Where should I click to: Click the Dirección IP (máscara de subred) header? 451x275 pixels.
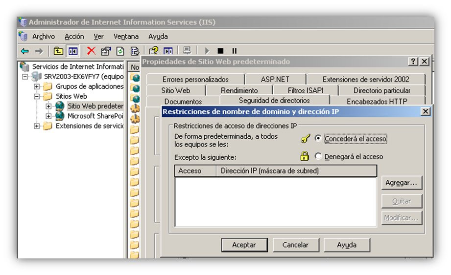tap(296, 170)
